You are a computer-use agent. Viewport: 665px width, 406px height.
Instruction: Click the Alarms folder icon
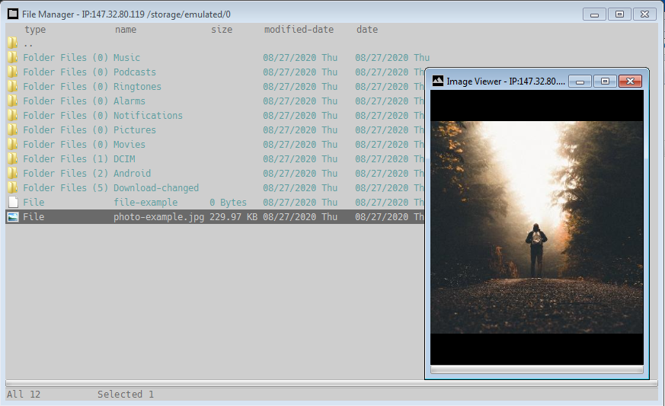[x=12, y=101]
